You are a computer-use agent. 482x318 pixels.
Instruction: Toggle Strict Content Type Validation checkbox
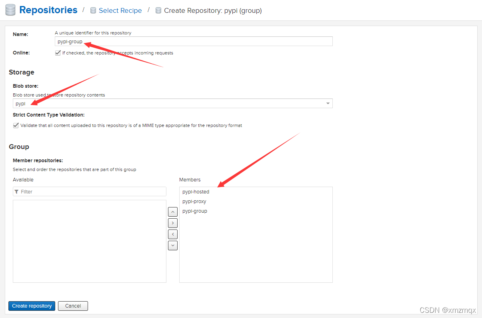click(x=16, y=125)
